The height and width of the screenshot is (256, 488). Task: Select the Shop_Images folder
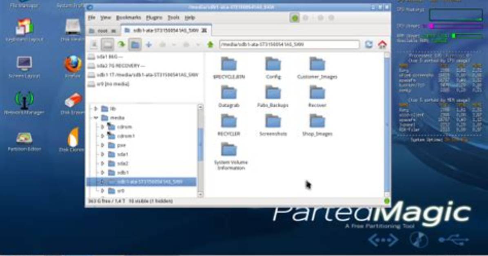pos(317,126)
